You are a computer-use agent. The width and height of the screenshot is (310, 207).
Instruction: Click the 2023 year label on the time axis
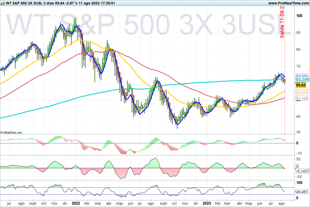[207, 203]
